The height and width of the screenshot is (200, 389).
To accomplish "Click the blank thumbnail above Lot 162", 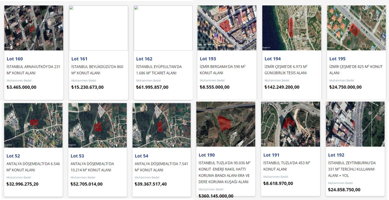I will 163,28.
